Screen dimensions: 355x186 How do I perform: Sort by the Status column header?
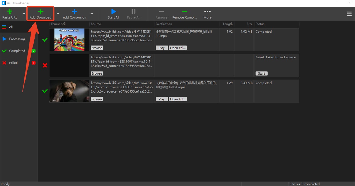pos(277,24)
